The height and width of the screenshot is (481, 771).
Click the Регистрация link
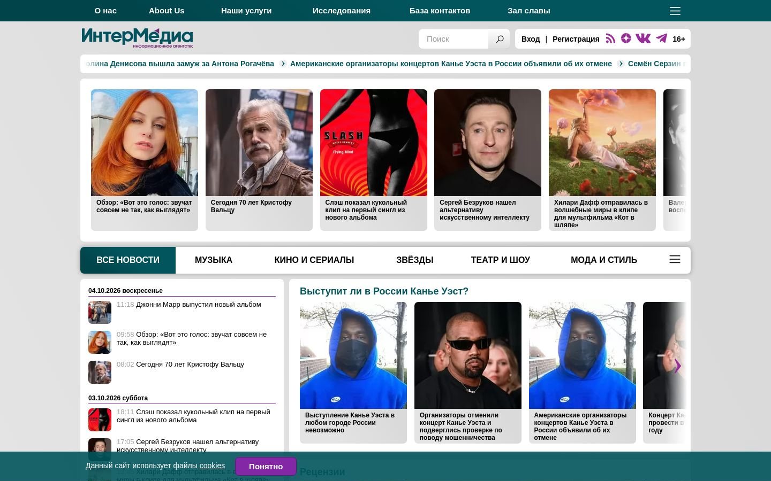click(576, 39)
